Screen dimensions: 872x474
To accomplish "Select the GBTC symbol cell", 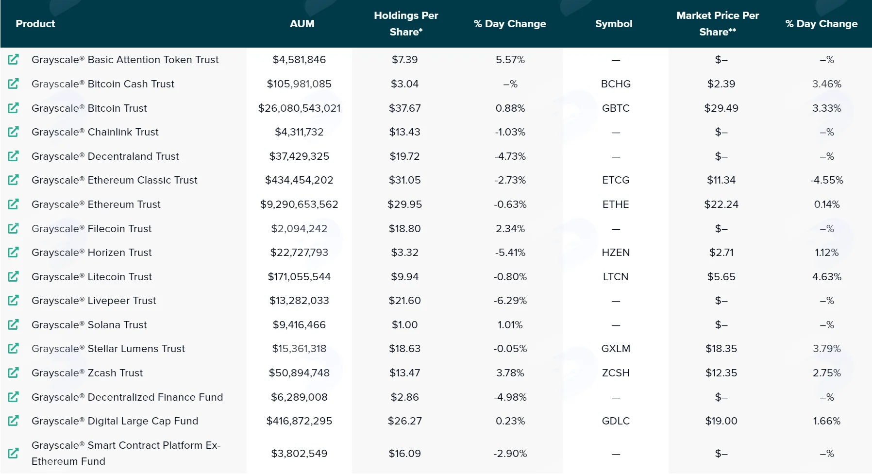I will pos(616,108).
